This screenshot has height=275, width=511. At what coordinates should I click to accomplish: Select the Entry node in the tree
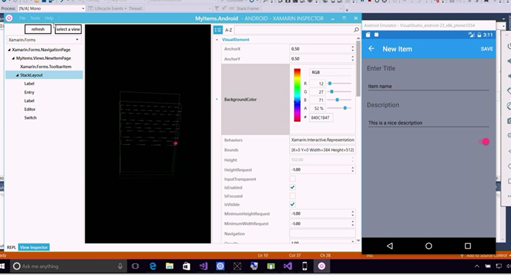[x=29, y=92]
